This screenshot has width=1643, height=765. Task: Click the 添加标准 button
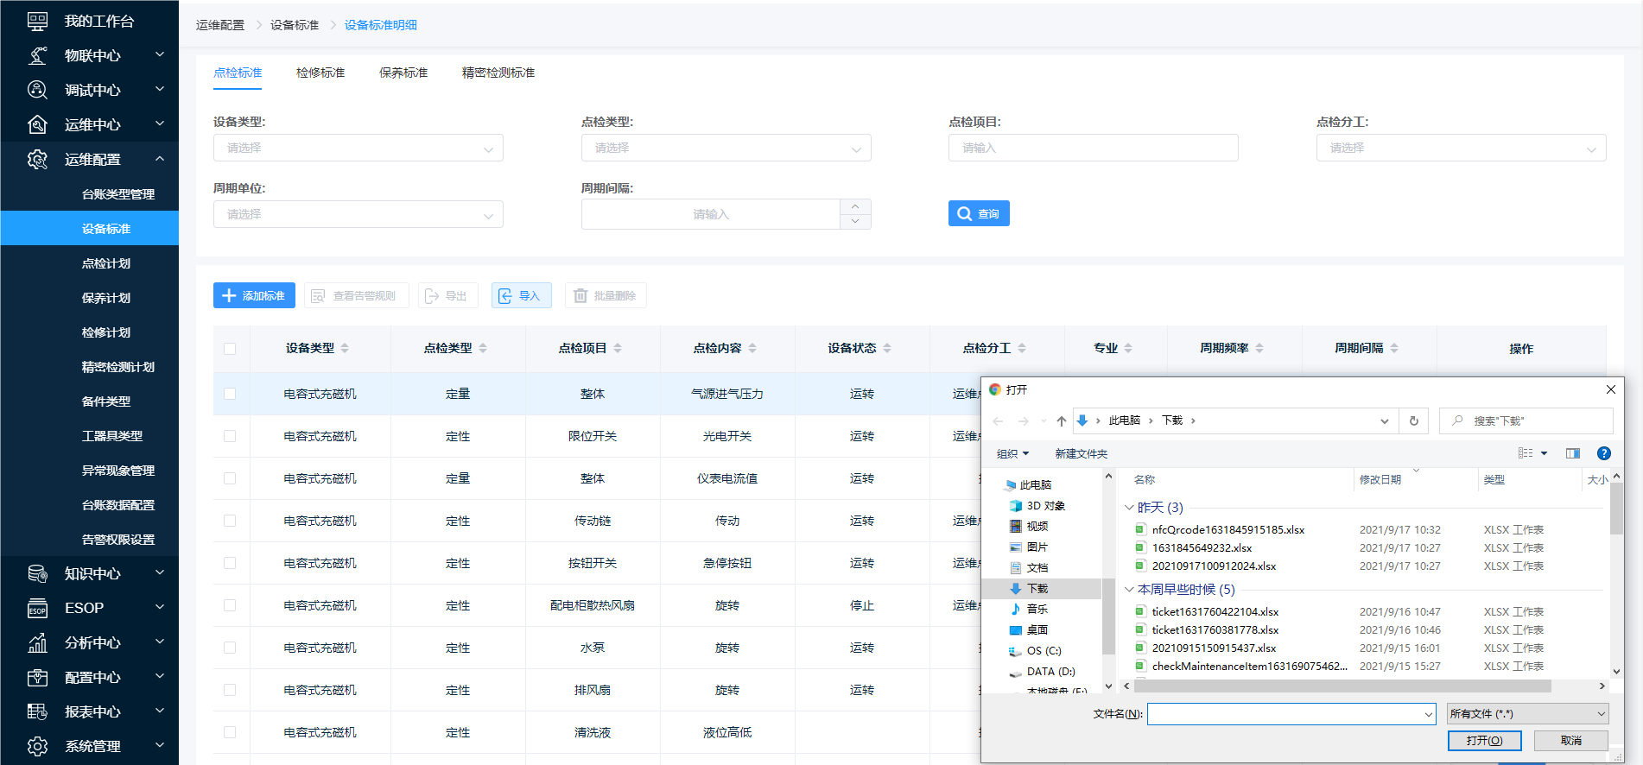254,296
